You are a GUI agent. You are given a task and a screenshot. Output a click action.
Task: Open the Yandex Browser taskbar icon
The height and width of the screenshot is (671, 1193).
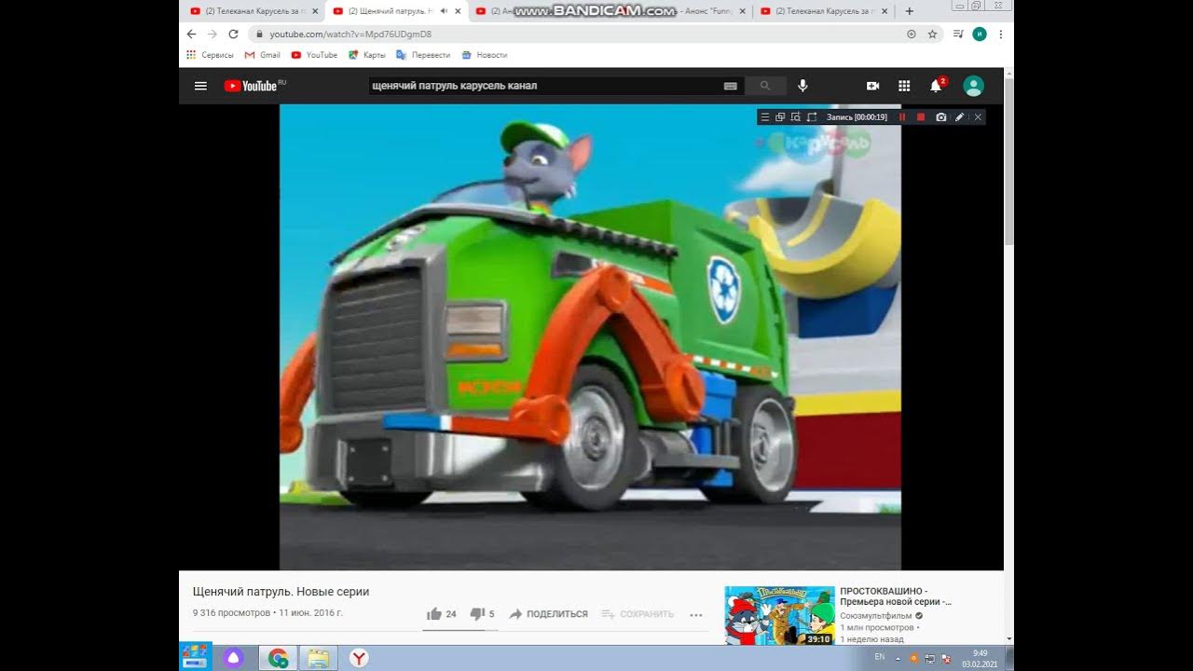coord(359,658)
